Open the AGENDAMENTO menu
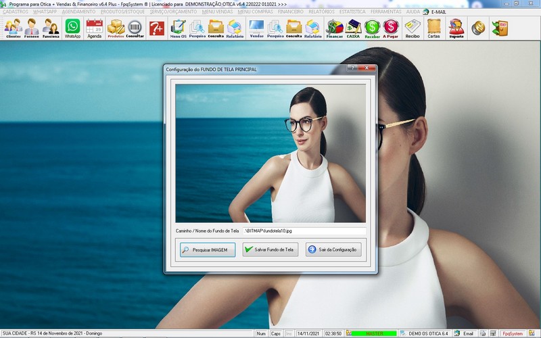This screenshot has width=541, height=338. [78, 11]
